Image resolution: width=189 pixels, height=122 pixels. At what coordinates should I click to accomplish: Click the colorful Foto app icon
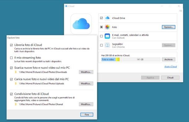pos(107,27)
